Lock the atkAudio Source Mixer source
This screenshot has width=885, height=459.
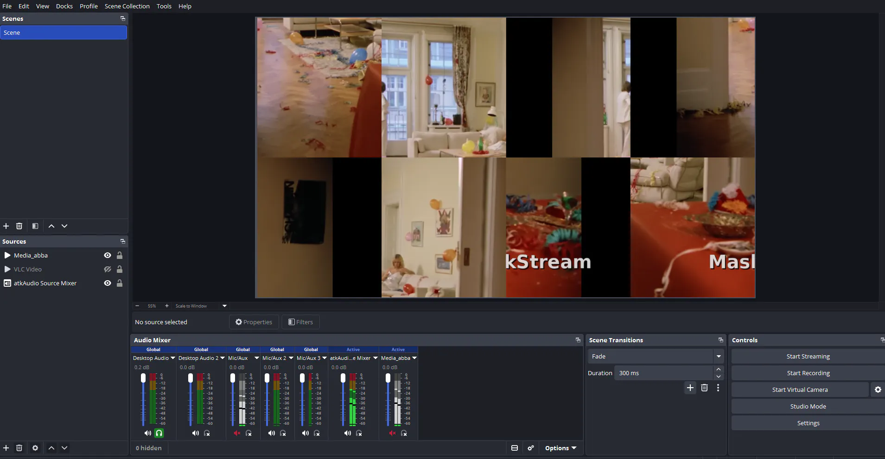(x=120, y=283)
